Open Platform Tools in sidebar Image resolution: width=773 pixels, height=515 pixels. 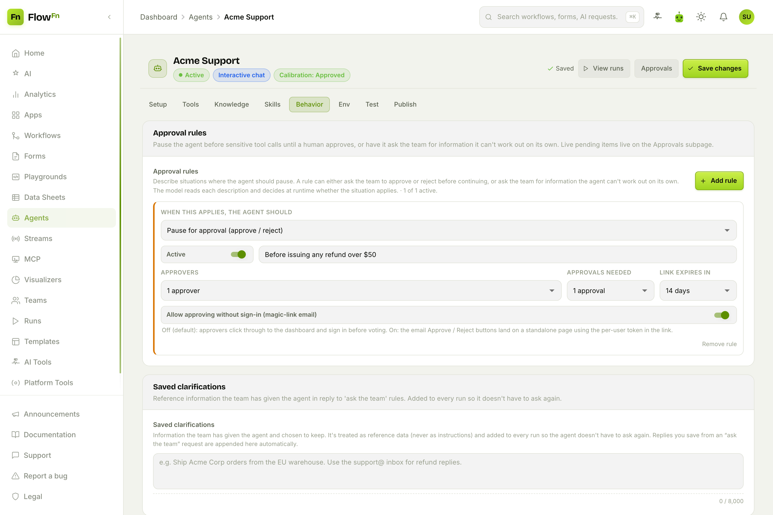pos(62,383)
